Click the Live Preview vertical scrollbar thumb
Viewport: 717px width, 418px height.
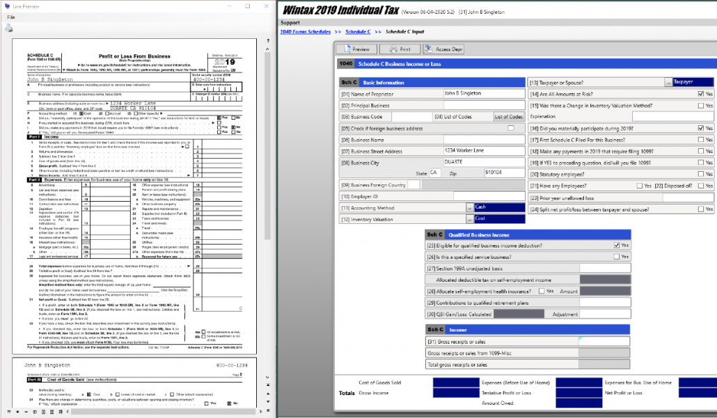pyautogui.click(x=267, y=145)
